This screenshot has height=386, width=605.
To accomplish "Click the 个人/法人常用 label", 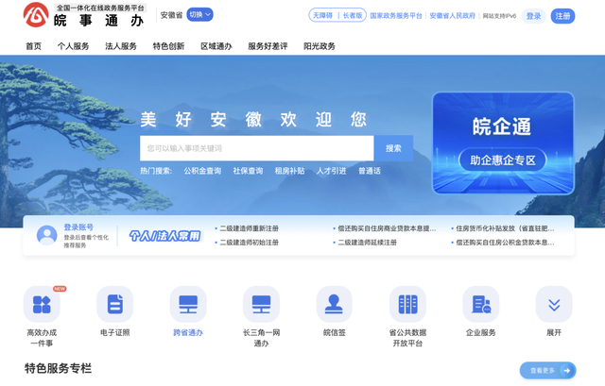I will [164, 236].
